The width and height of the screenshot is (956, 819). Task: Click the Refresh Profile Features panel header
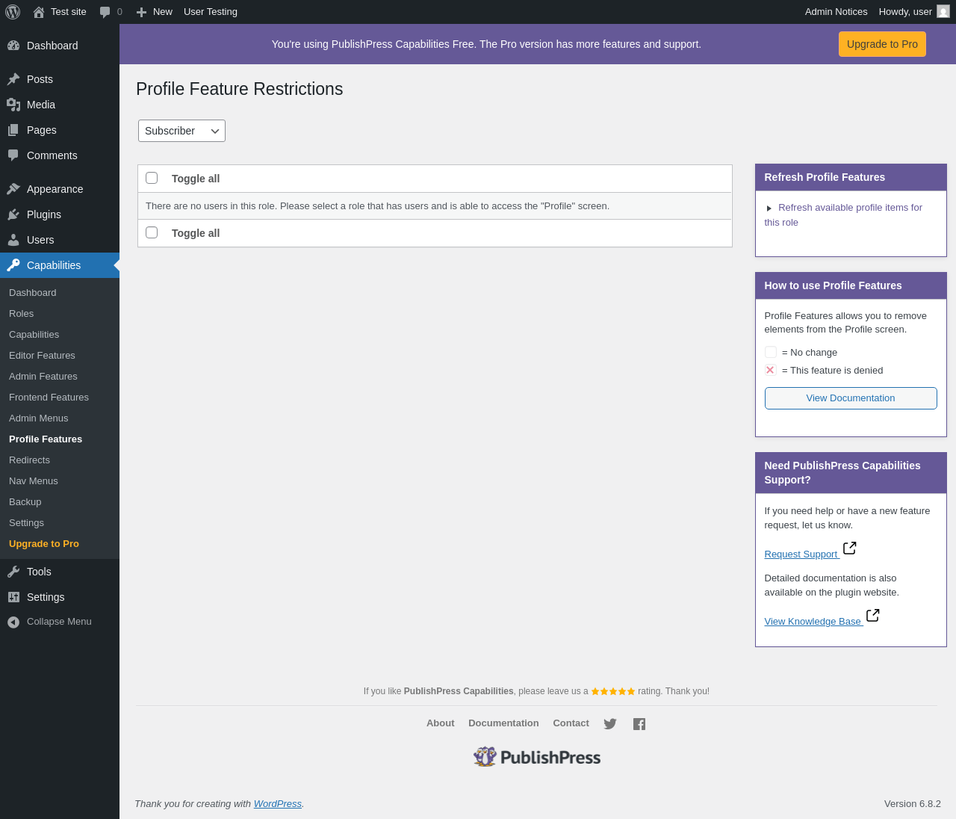[851, 178]
